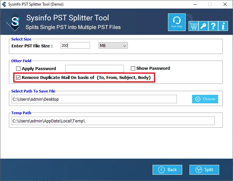
Task: Click the PST file size input field
Action: point(75,45)
